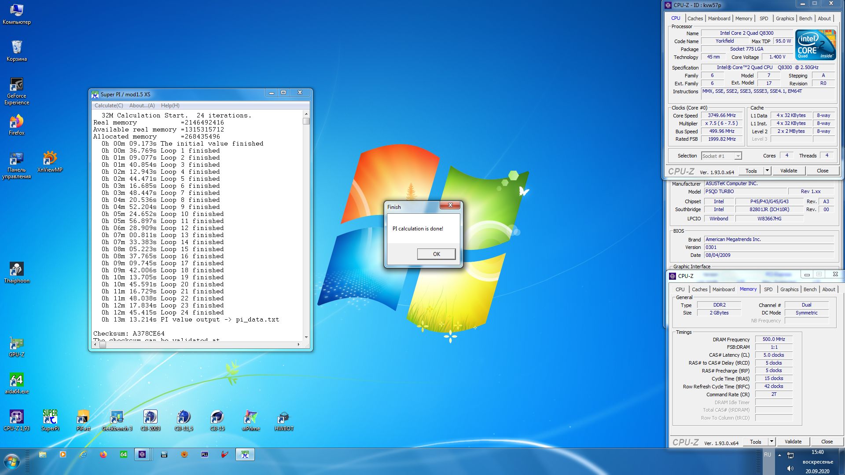Image resolution: width=845 pixels, height=475 pixels.
Task: Click Tools button in bottom CPU-Z window
Action: 756,442
